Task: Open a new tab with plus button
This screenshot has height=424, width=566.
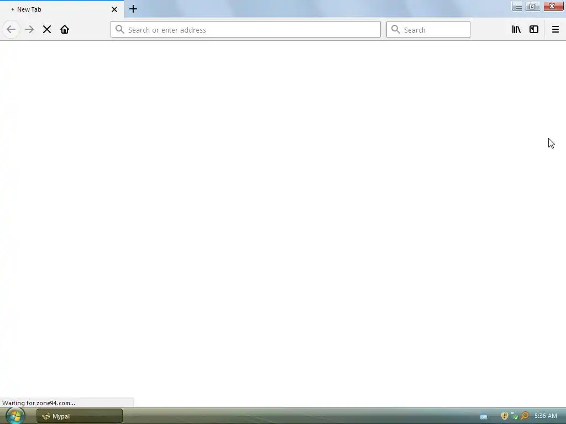Action: (133, 9)
